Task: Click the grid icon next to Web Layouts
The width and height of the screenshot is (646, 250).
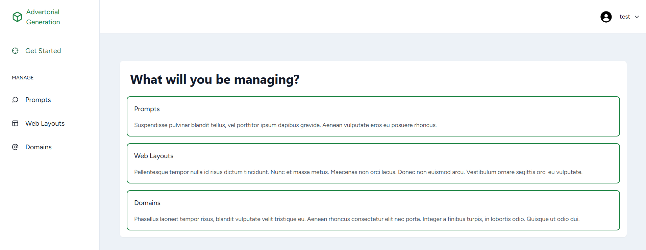Action: tap(15, 123)
